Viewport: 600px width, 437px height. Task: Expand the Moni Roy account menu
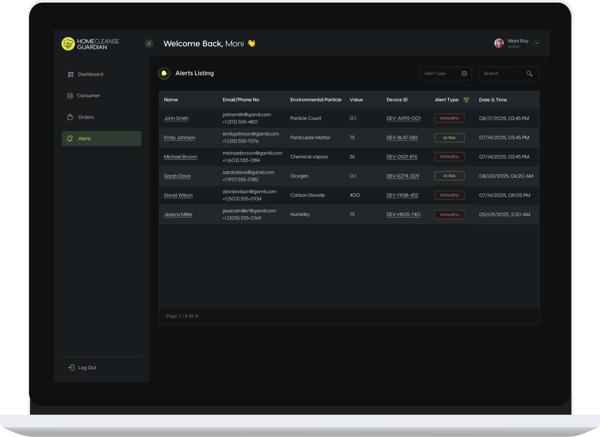(x=537, y=43)
